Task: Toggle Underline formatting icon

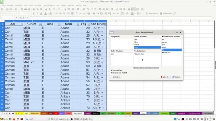Action: 41,13
